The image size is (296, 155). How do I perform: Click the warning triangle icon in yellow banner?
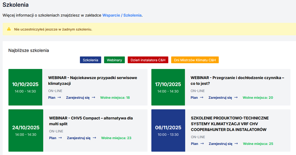pos(9,29)
